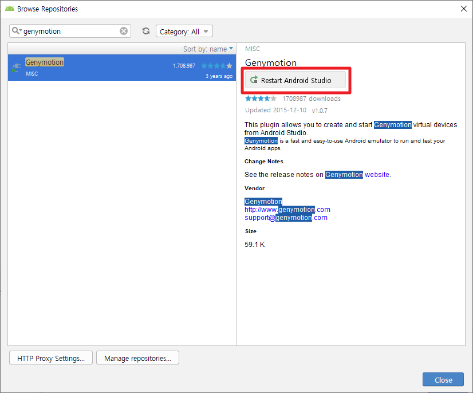Click the '1708987 downloads' text
473x393 pixels.
click(312, 99)
